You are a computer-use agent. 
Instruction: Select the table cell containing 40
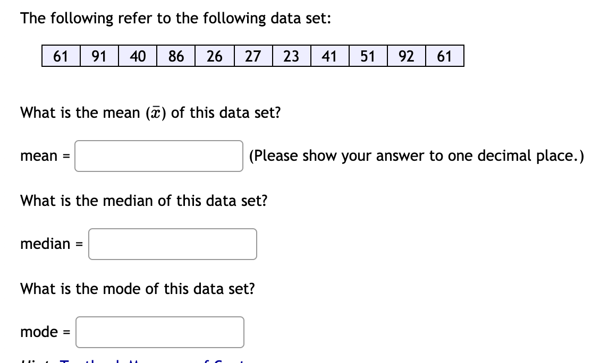[137, 56]
